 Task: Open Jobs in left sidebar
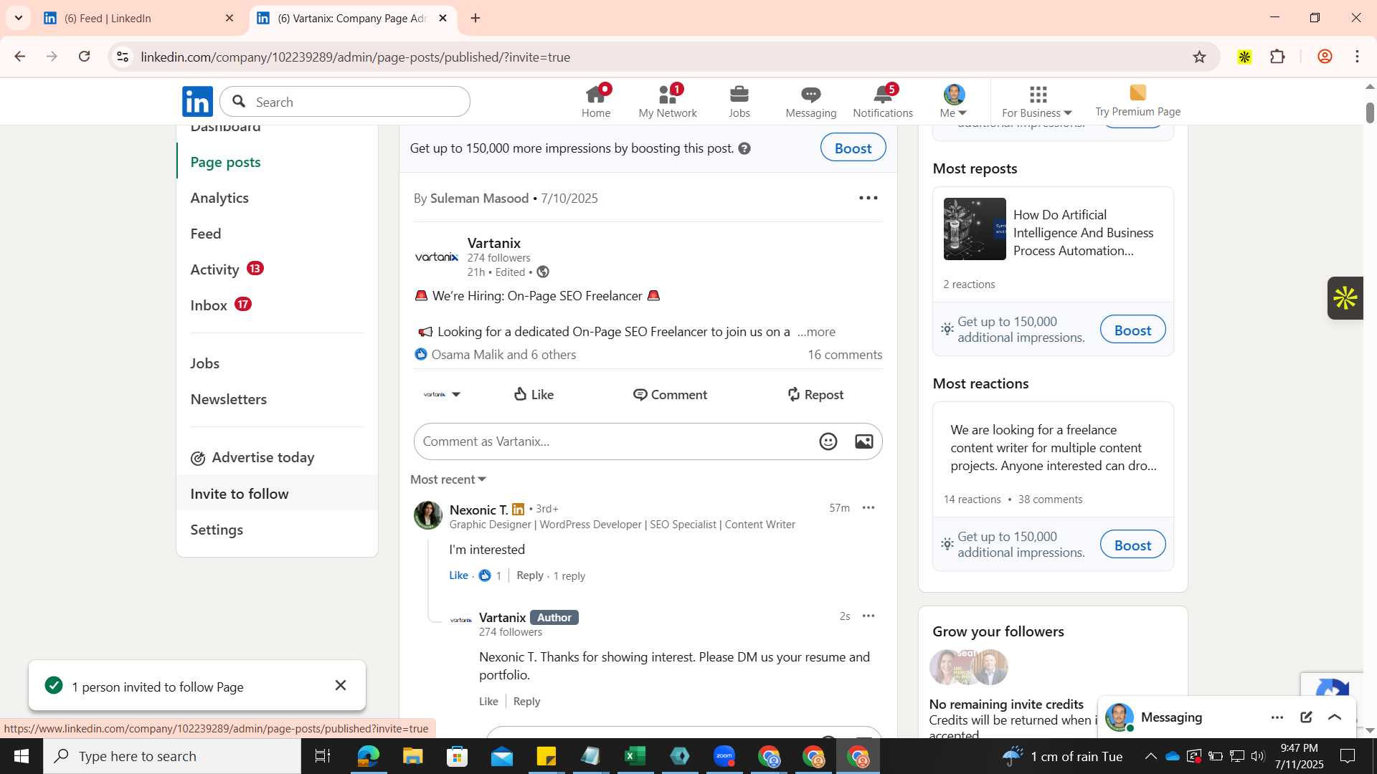click(x=205, y=363)
